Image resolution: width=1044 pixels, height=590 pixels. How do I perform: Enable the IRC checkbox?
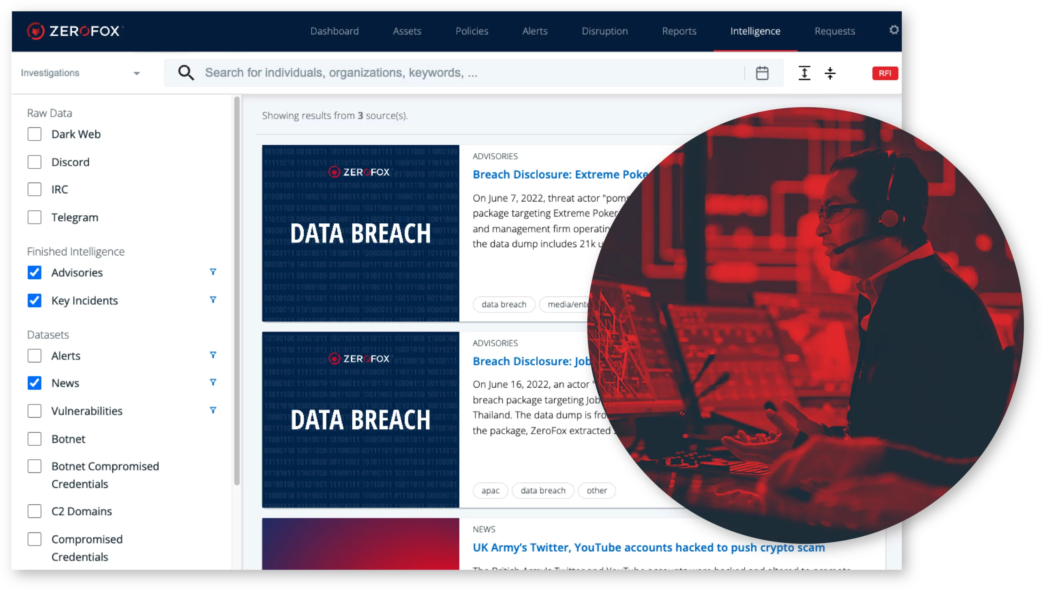click(x=34, y=189)
